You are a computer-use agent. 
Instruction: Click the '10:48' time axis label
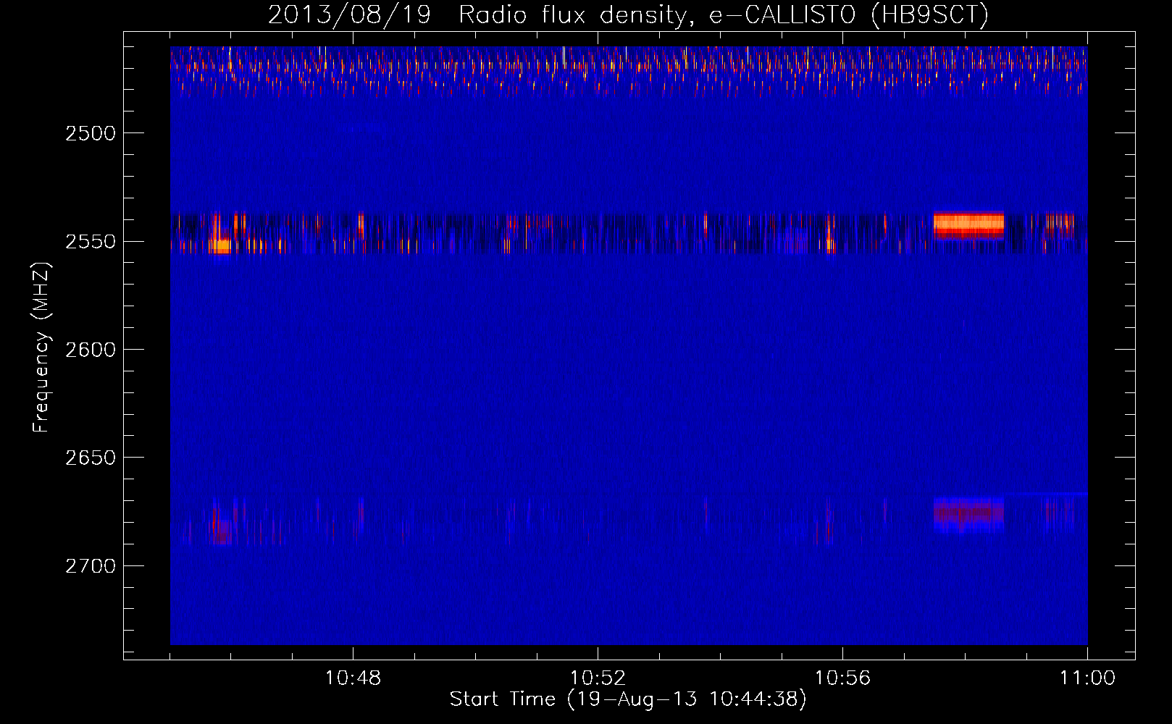[x=353, y=678]
